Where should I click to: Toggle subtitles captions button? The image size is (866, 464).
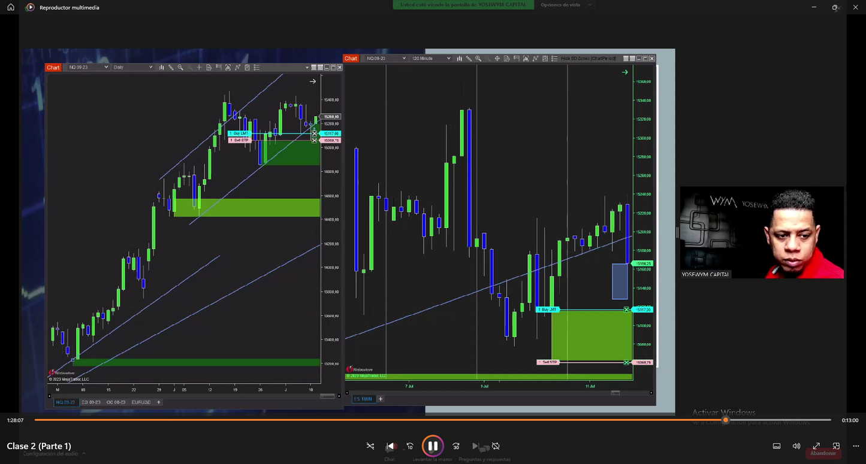pyautogui.click(x=777, y=446)
